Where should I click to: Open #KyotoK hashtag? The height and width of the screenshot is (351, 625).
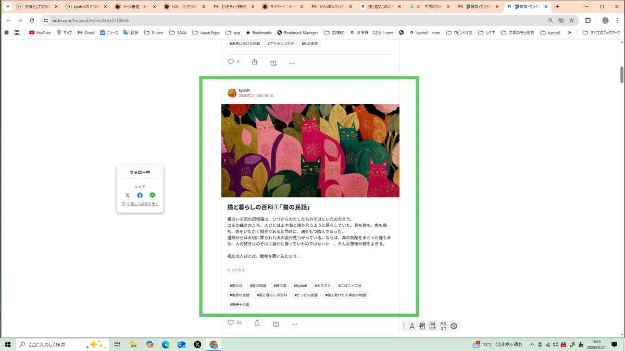(301, 285)
